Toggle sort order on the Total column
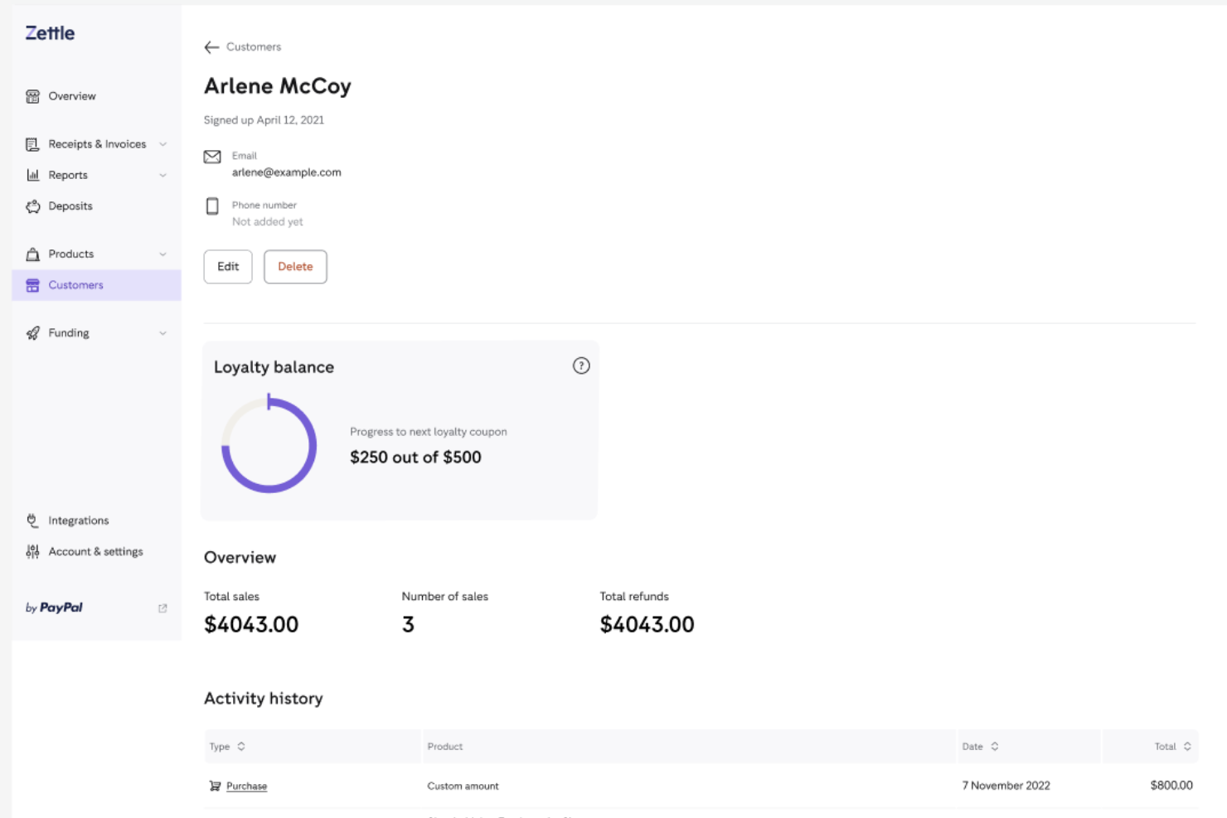 (x=1187, y=746)
